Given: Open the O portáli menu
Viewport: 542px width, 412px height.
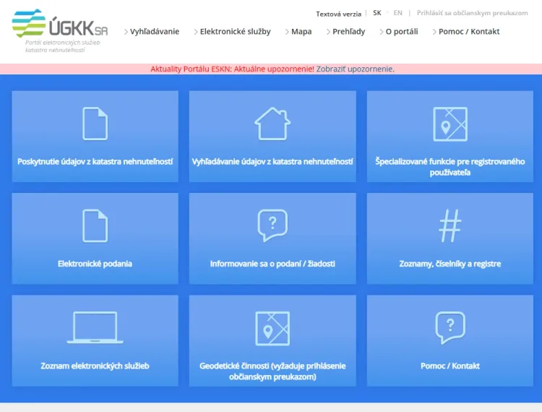Looking at the screenshot, I should pos(401,32).
